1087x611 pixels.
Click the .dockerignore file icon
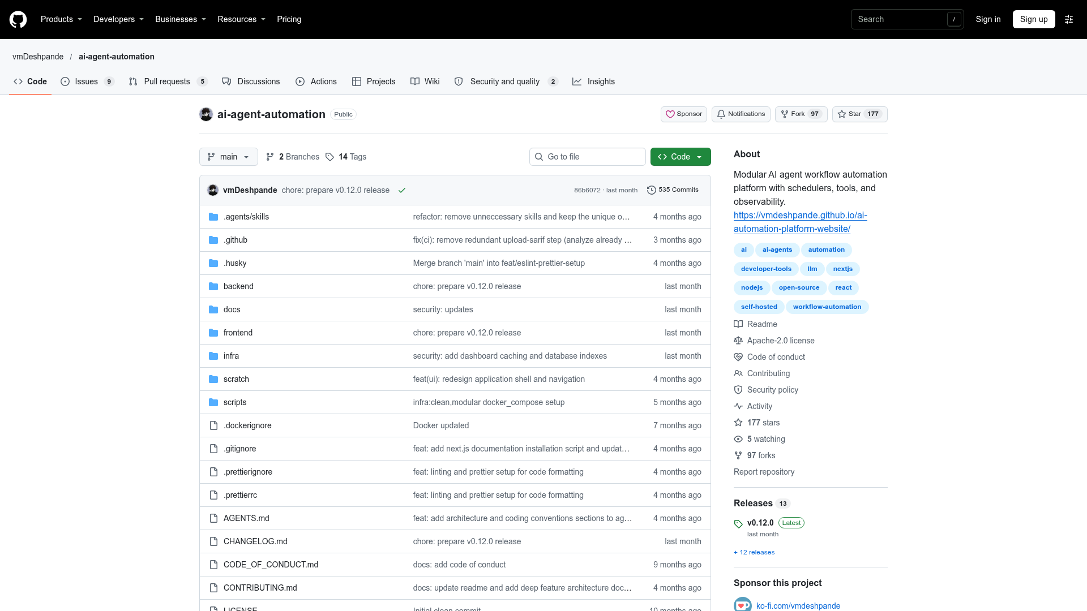(x=213, y=425)
